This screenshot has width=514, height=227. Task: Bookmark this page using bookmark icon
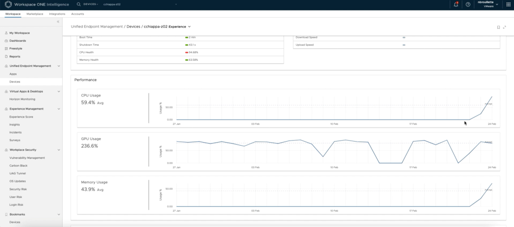click(x=498, y=27)
